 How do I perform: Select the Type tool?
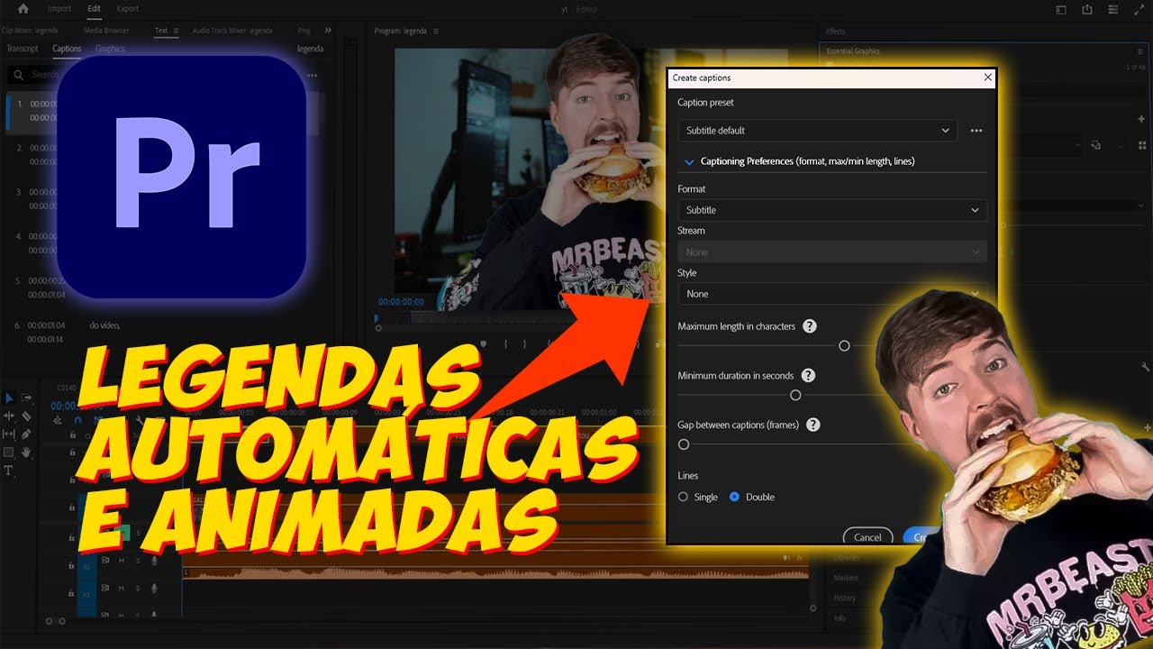9,471
